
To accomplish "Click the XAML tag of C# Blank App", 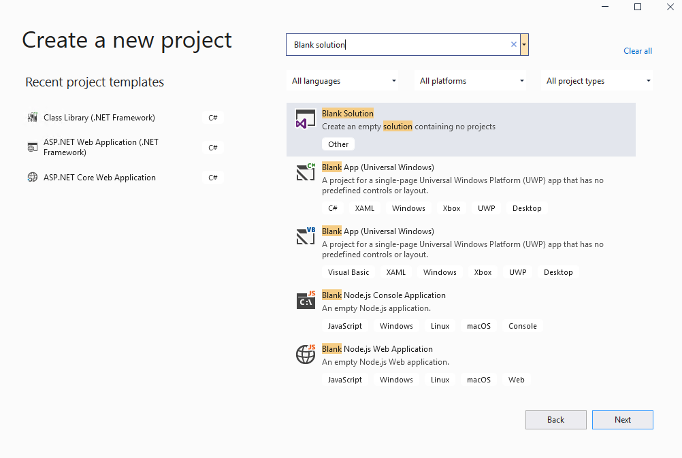I will click(365, 208).
